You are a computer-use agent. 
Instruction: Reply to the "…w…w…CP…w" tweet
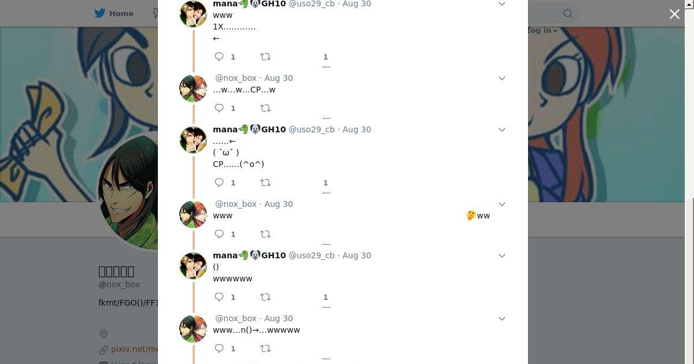(219, 108)
